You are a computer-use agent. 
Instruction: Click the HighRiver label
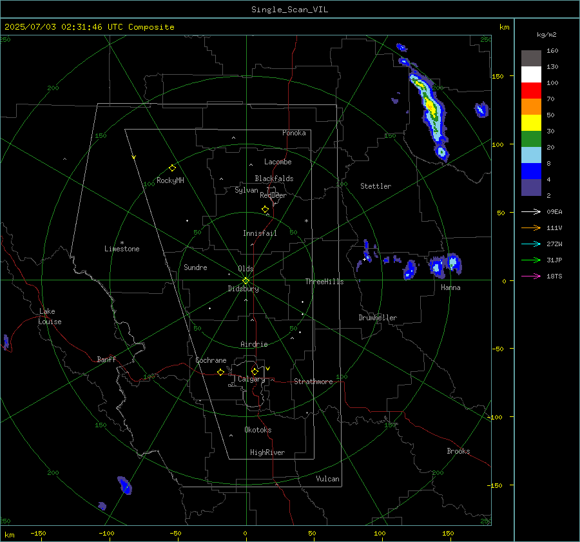coord(267,452)
